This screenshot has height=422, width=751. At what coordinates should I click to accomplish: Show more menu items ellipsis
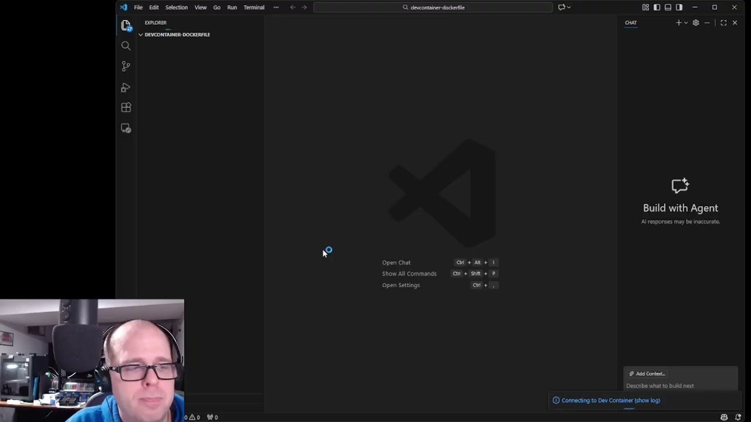tap(276, 7)
